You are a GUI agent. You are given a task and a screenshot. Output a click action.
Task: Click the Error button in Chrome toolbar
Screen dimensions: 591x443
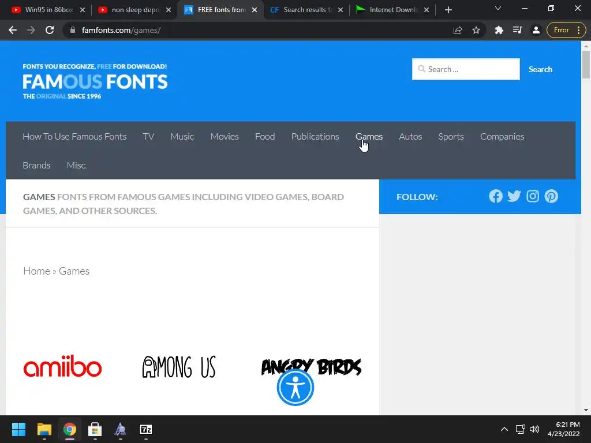(x=566, y=30)
